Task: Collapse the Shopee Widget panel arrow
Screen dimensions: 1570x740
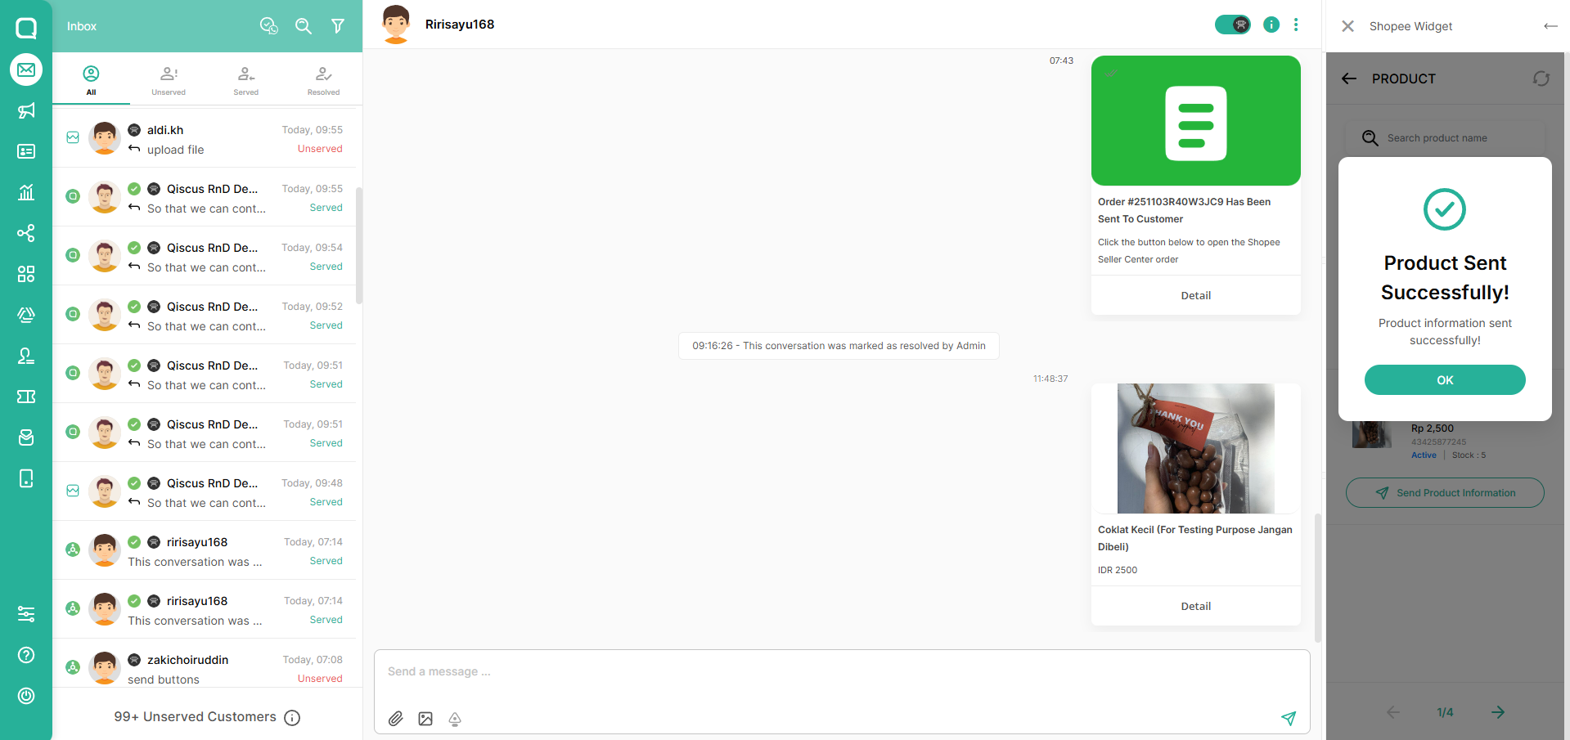Action: [x=1550, y=26]
